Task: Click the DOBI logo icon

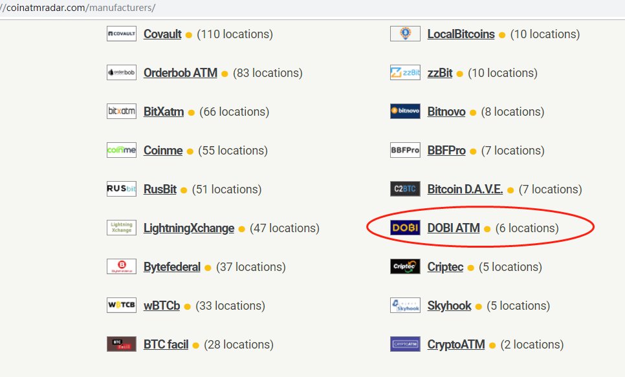Action: click(406, 228)
